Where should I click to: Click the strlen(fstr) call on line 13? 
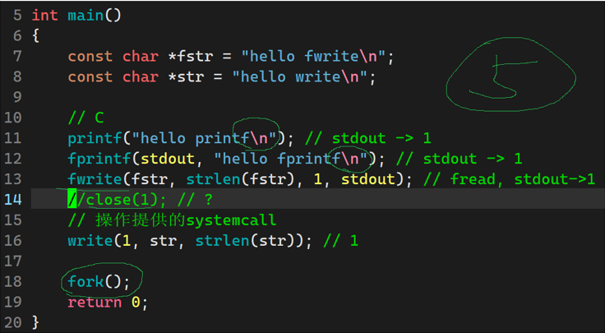click(x=241, y=179)
